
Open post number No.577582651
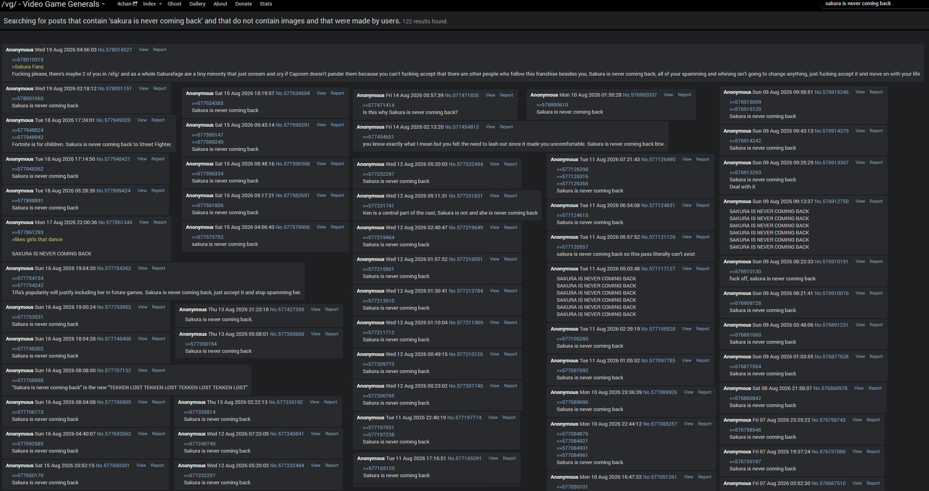pyautogui.click(x=293, y=196)
